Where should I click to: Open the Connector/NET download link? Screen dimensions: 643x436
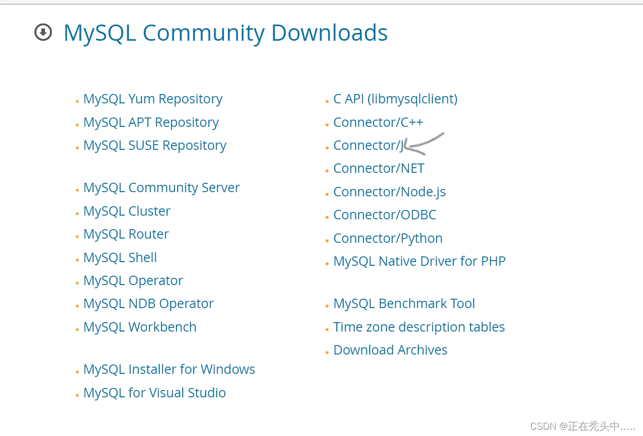point(379,169)
